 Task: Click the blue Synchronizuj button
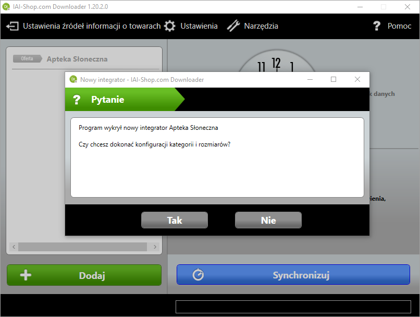click(x=293, y=274)
